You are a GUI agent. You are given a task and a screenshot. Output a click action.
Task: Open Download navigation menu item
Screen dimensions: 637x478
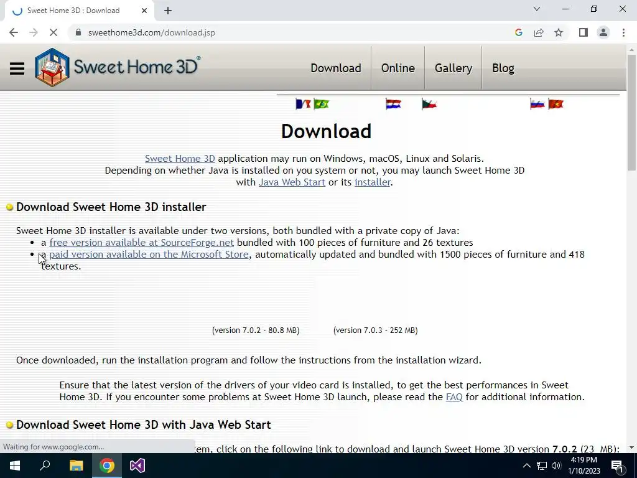pyautogui.click(x=335, y=68)
